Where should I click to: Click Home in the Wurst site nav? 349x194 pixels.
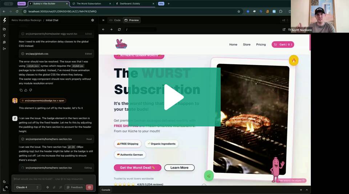233,44
